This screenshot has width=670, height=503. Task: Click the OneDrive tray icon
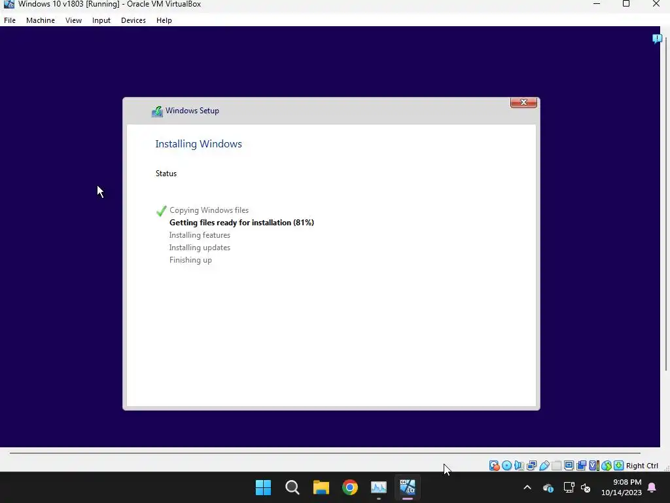point(548,487)
